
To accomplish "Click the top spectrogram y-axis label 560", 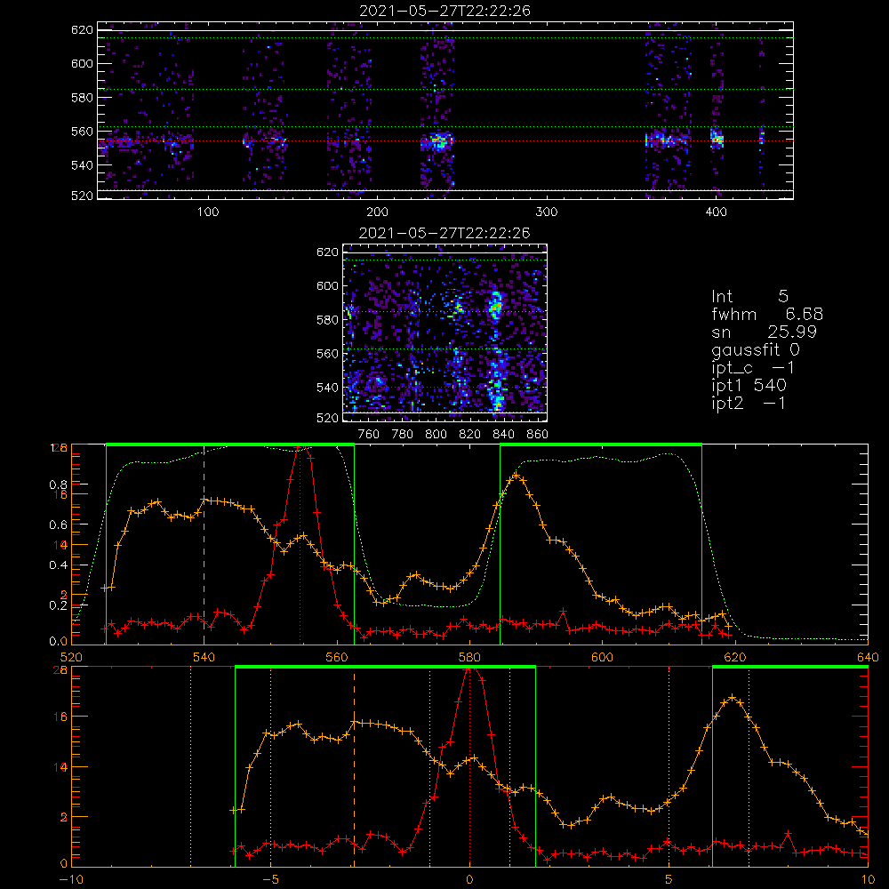I will [82, 132].
